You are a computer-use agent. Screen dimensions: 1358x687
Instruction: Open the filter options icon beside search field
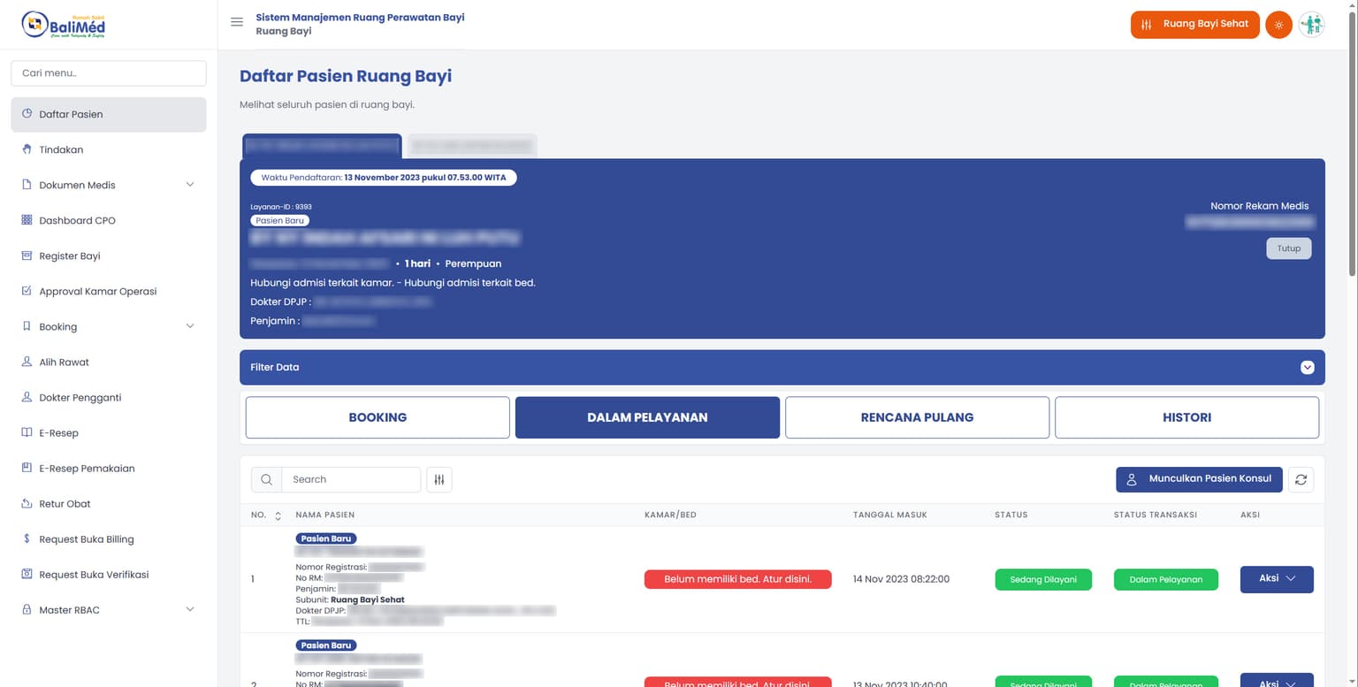pos(439,479)
